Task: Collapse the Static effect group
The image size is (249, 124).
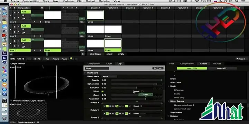Action: (x=168, y=86)
